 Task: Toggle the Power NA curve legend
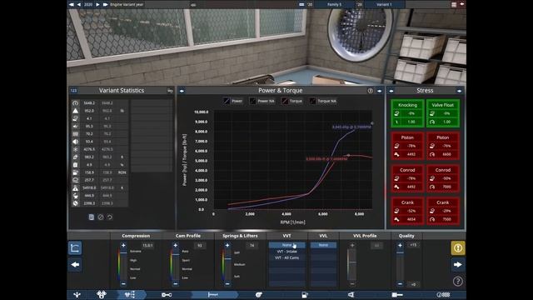click(x=262, y=101)
